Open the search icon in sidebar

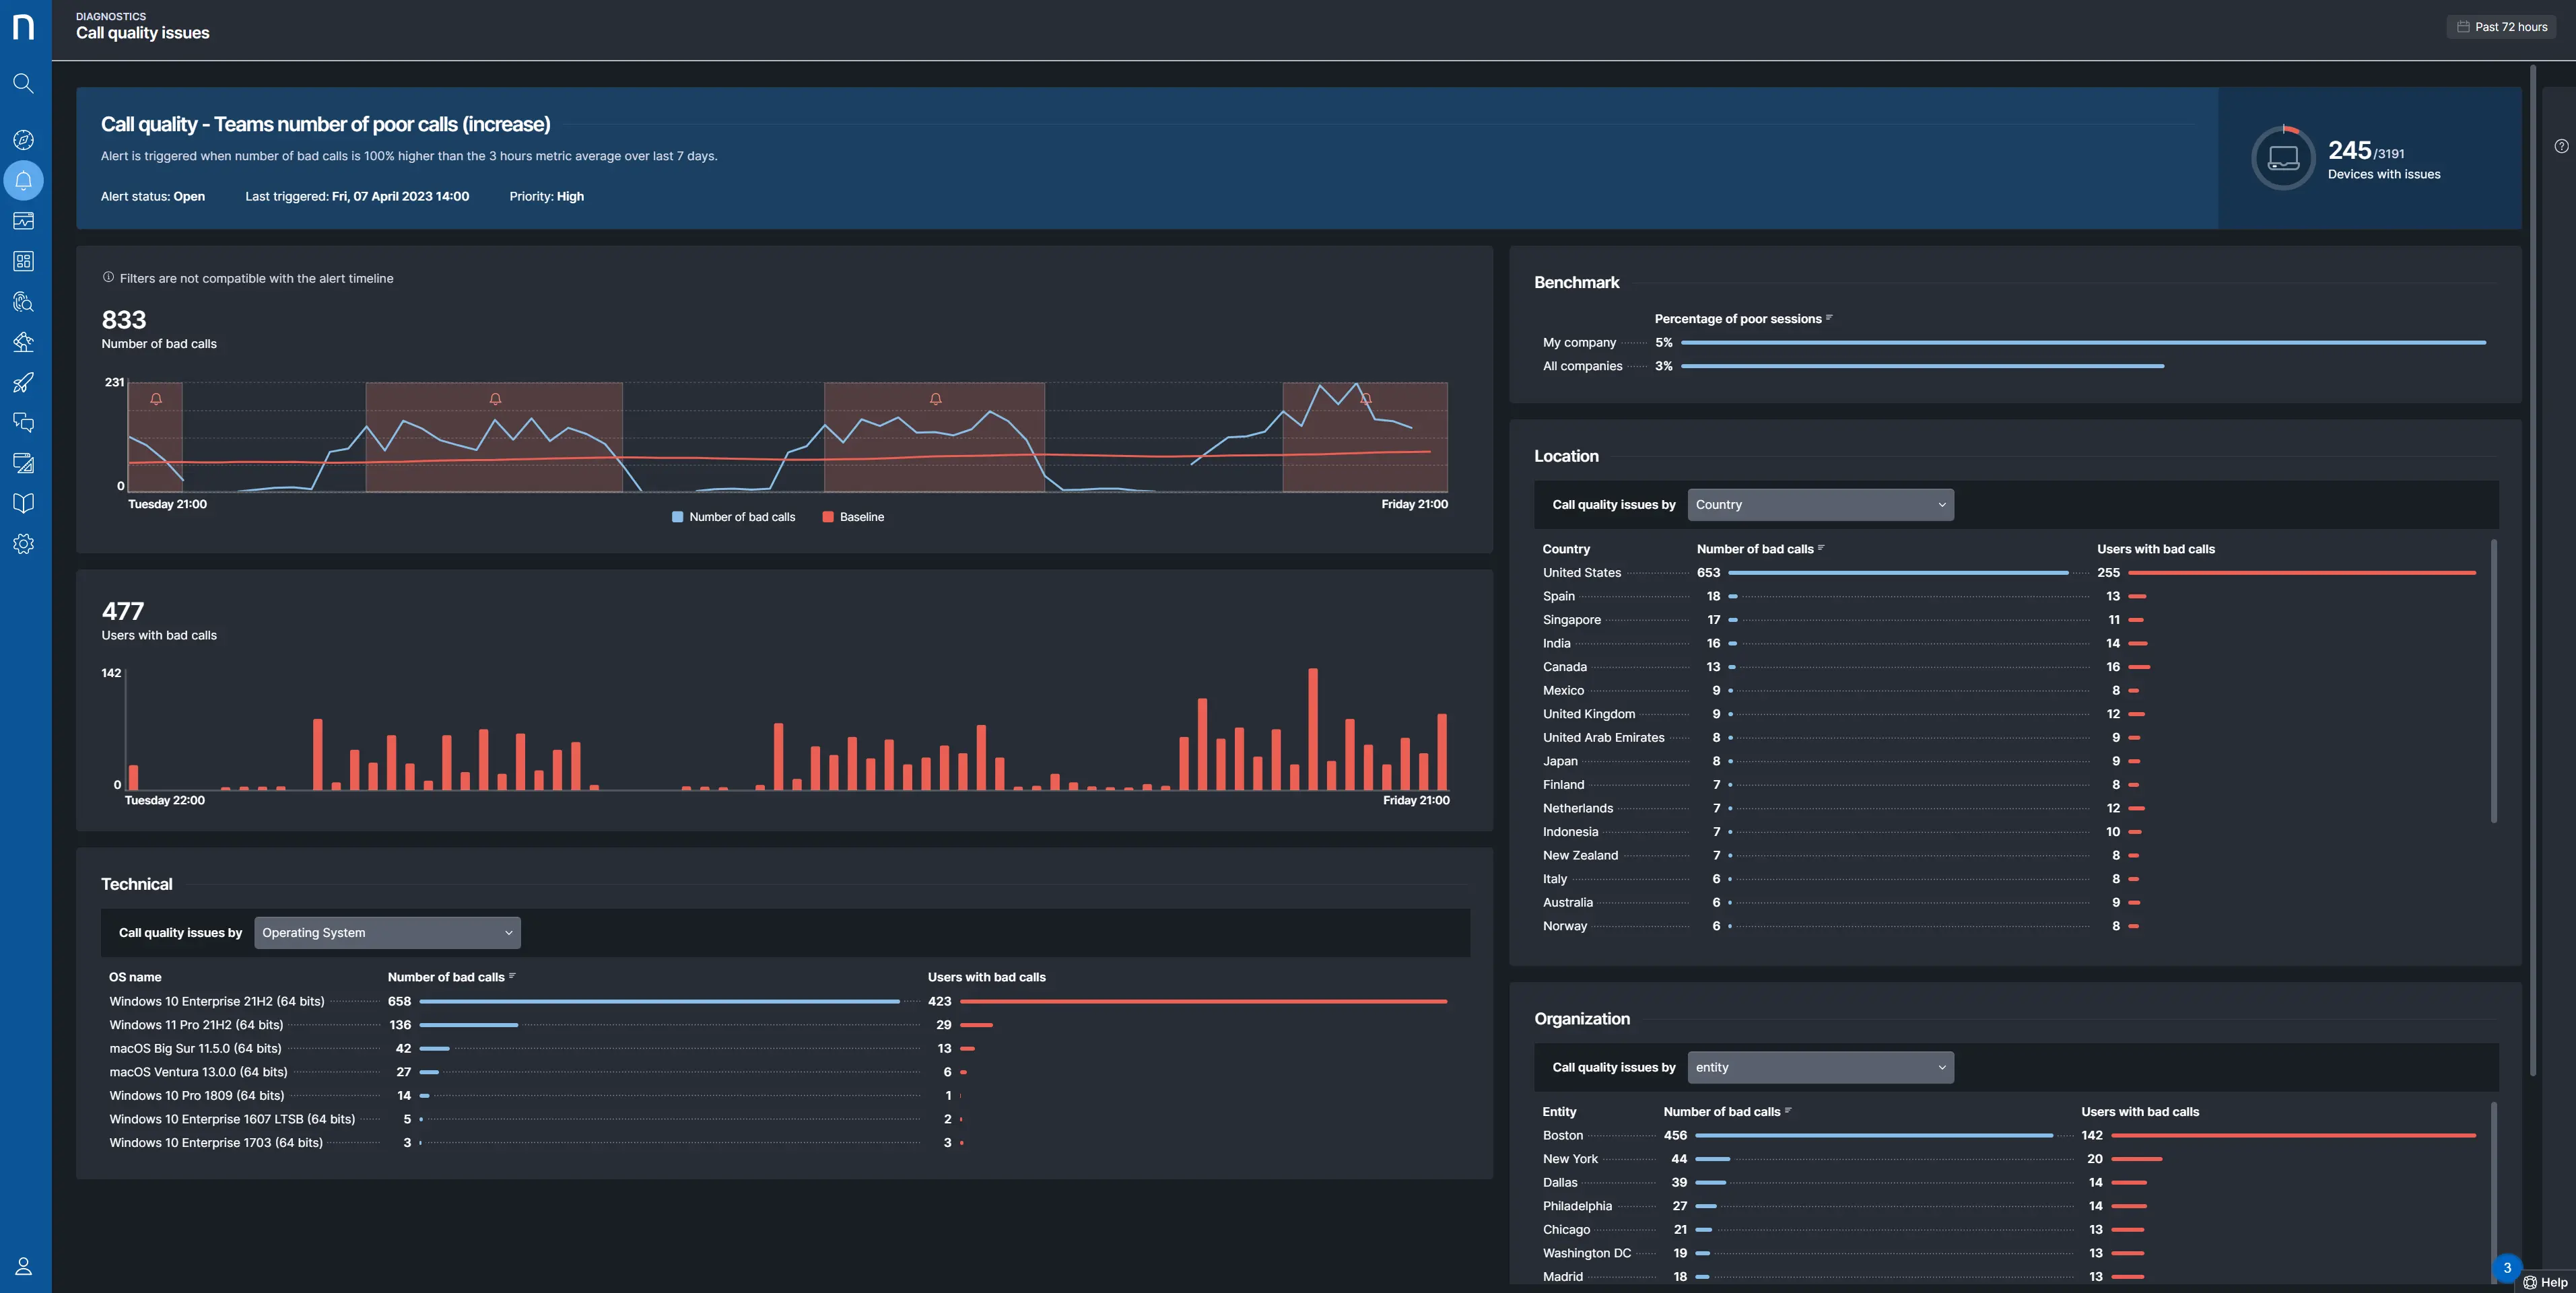[x=23, y=84]
